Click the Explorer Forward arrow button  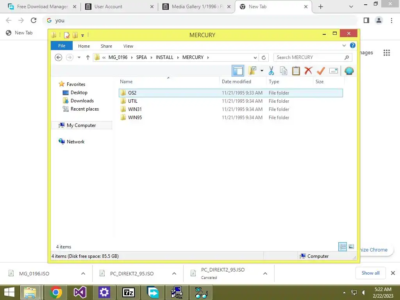click(x=70, y=57)
